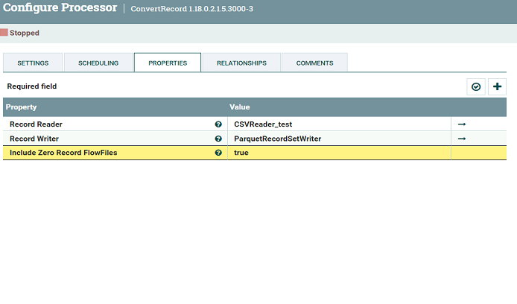Select Include Zero Record FlowFiles property name

coord(63,153)
